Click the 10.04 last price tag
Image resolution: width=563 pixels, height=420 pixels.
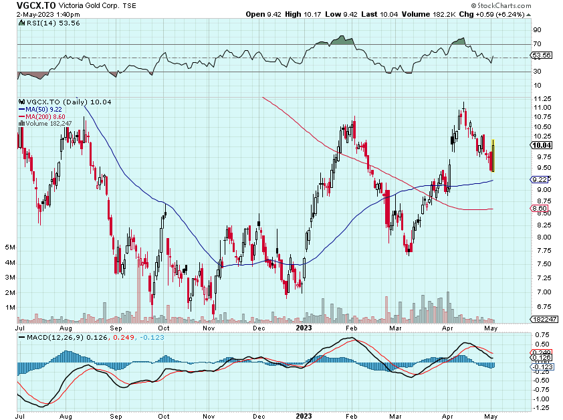coord(542,145)
